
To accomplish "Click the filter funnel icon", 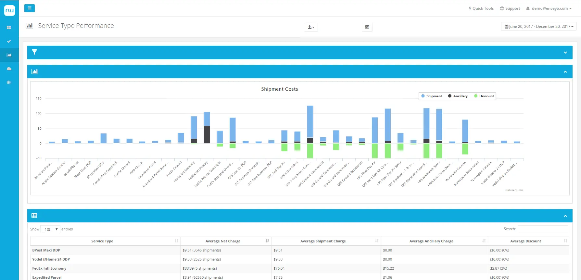I will 34,52.
